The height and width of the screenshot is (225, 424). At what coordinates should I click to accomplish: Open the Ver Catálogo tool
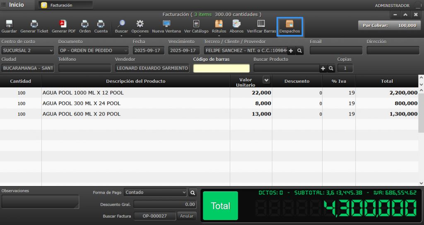tap(196, 24)
